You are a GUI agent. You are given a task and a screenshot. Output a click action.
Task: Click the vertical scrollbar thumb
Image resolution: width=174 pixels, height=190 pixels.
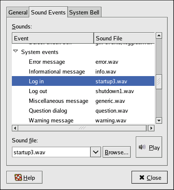[x=159, y=82]
